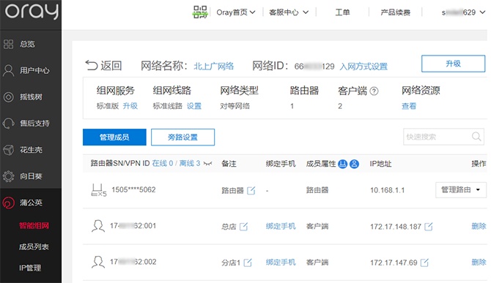Viewport: 491px width, 283px height.
Task: Switch to the 管理成员 tab
Action: coord(114,137)
